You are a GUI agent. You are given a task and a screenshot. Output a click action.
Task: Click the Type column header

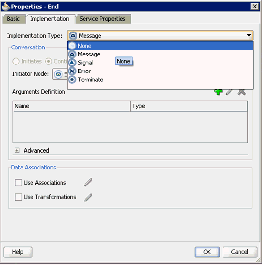pyautogui.click(x=189, y=106)
